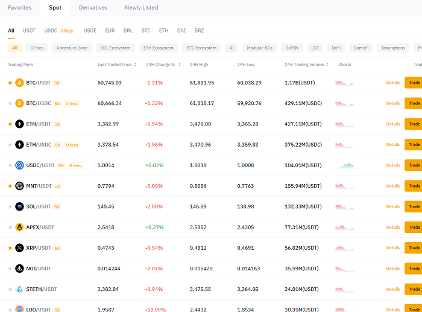Click Trade button for ETH/USDT
This screenshot has height=312, width=422.
click(414, 124)
